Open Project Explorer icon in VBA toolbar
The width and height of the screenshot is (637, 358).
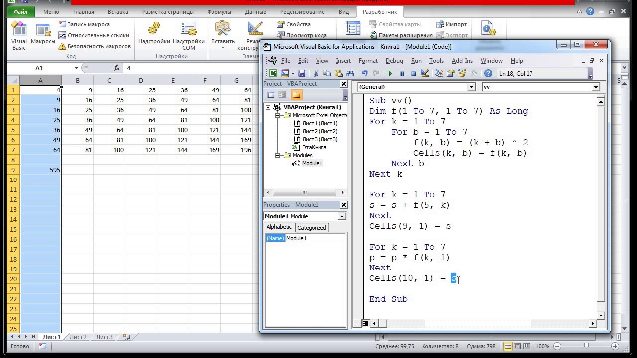pos(439,73)
